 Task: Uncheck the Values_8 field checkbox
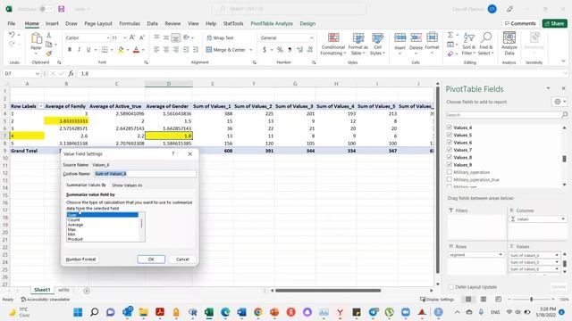click(449, 157)
